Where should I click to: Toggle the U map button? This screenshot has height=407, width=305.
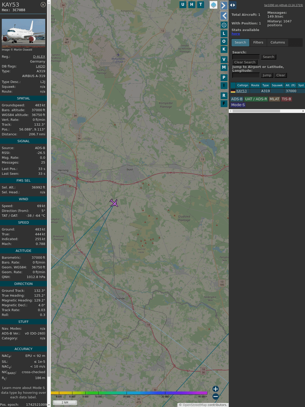183,5
